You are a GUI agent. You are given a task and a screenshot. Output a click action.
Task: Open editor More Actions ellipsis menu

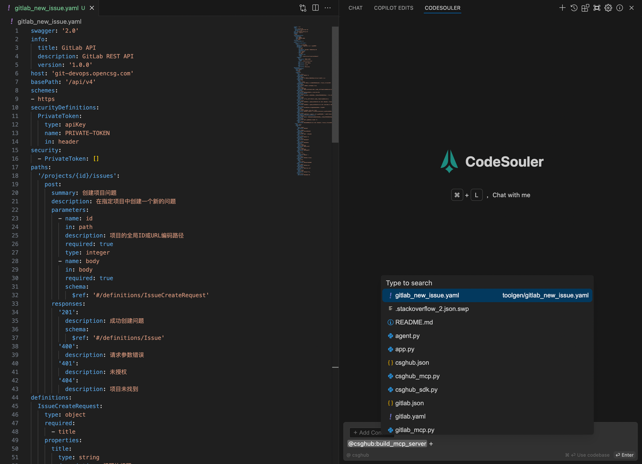pyautogui.click(x=328, y=8)
